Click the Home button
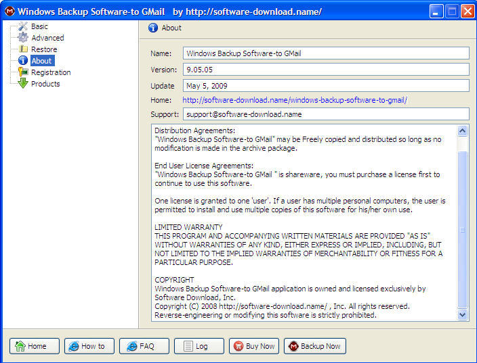This screenshot has width=477, height=363. coord(35,346)
